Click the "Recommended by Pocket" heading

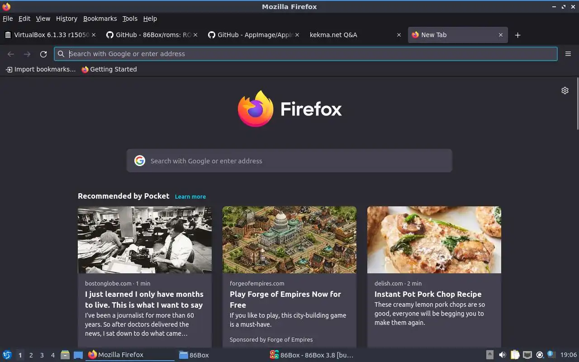[123, 196]
